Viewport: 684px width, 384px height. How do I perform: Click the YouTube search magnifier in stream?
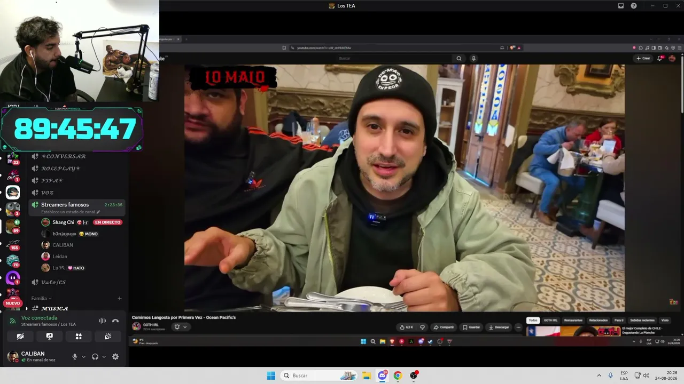459,58
